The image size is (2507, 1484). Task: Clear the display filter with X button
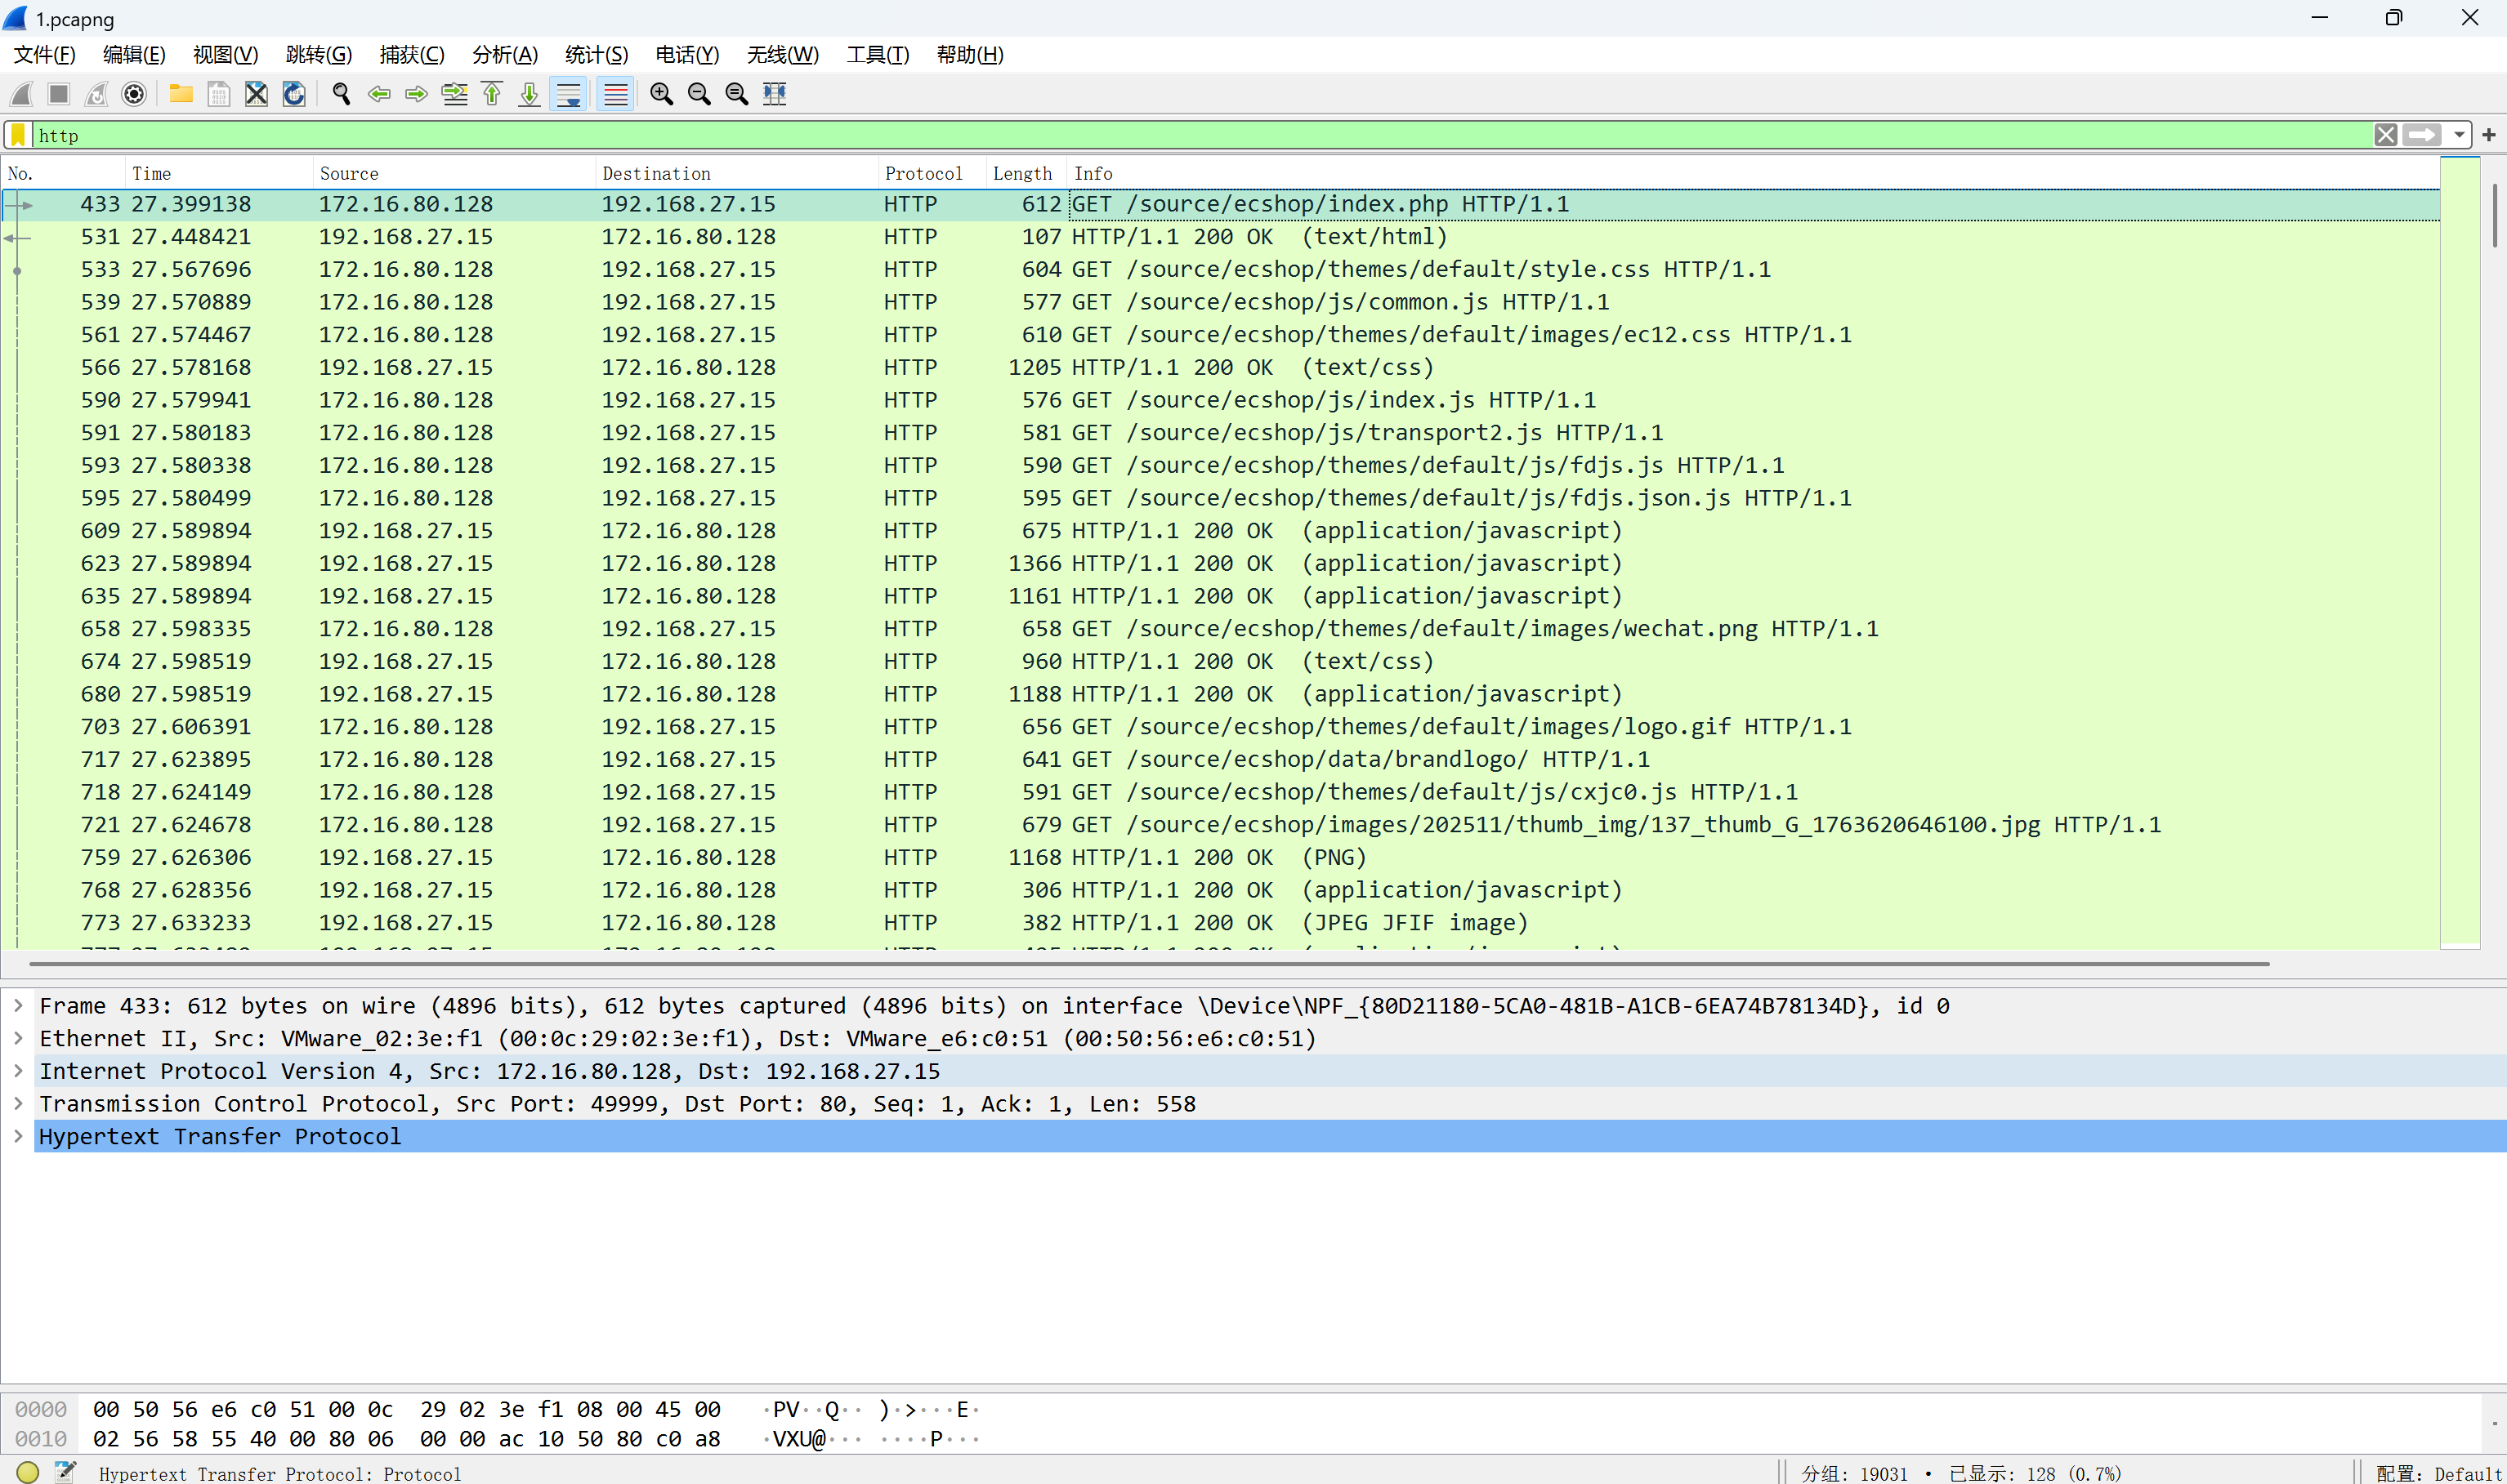(2386, 135)
